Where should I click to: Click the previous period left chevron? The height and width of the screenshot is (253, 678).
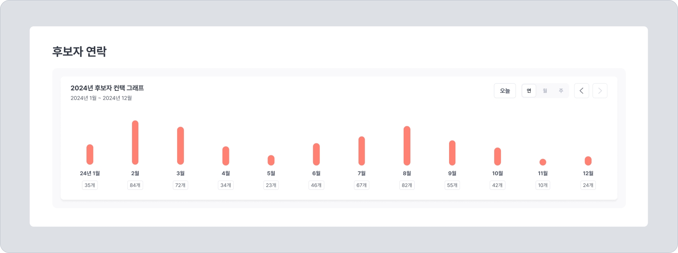point(581,91)
